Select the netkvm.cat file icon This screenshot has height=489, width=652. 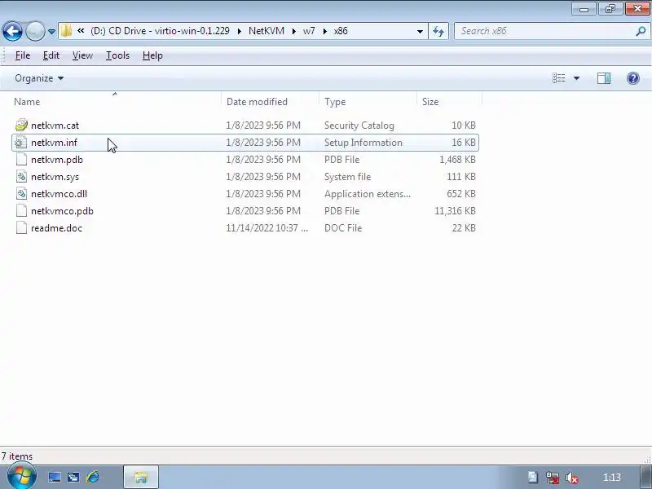tap(21, 126)
